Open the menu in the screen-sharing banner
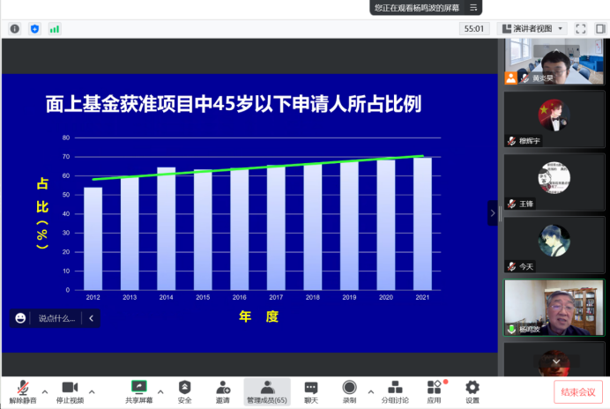610x409 pixels. pos(474,7)
